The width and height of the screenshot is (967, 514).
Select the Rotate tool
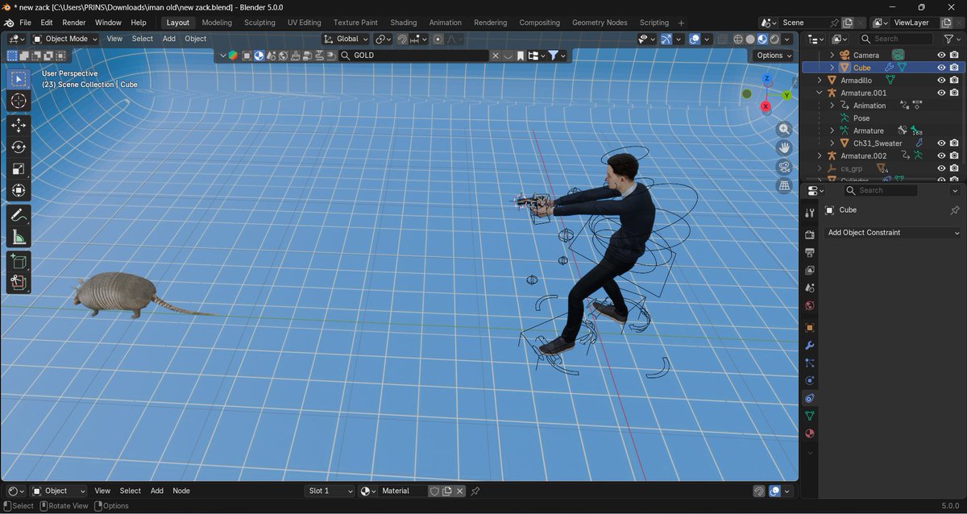[x=19, y=147]
